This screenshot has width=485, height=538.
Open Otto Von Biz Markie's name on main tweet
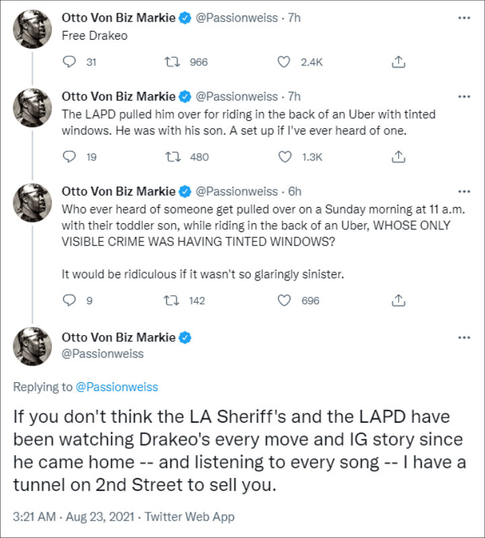tap(119, 338)
